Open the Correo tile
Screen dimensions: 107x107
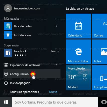click(99, 26)
